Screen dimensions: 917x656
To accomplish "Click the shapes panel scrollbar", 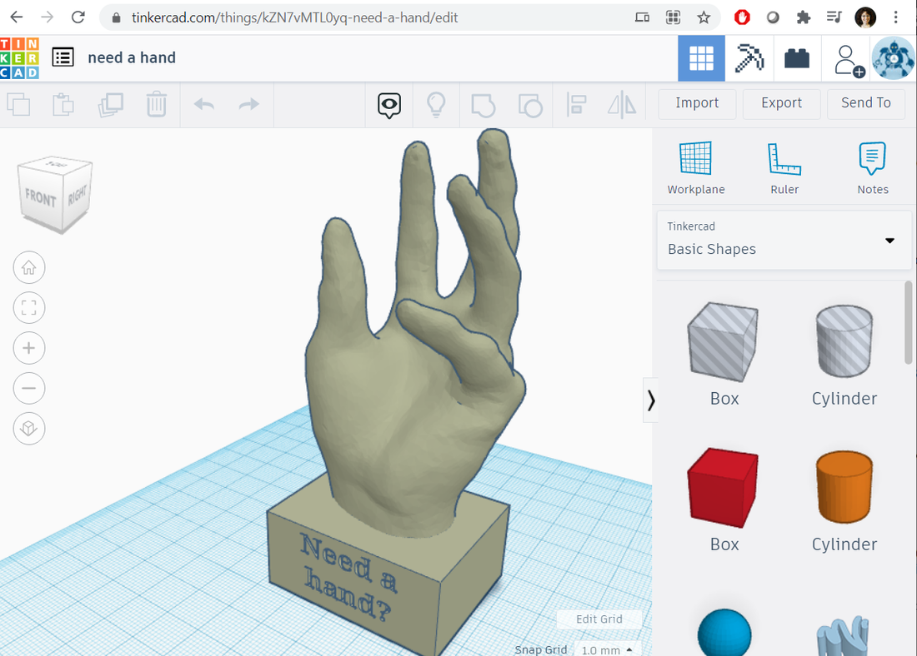I will [x=908, y=322].
